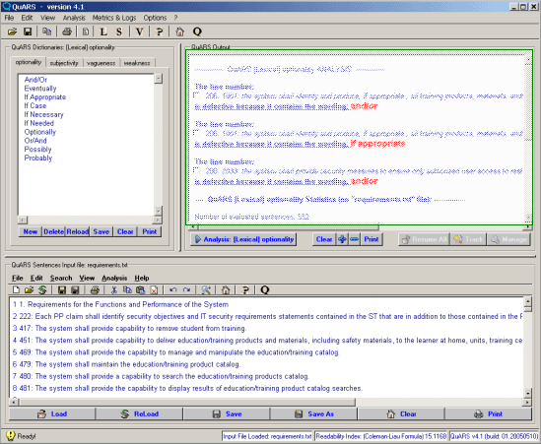Click plus zoom button in output panel
The width and height of the screenshot is (541, 444).
342,239
